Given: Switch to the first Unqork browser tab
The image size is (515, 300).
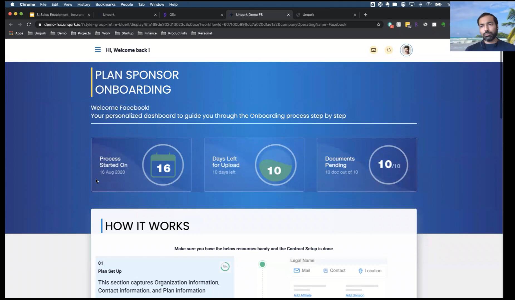Looking at the screenshot, I should (126, 14).
